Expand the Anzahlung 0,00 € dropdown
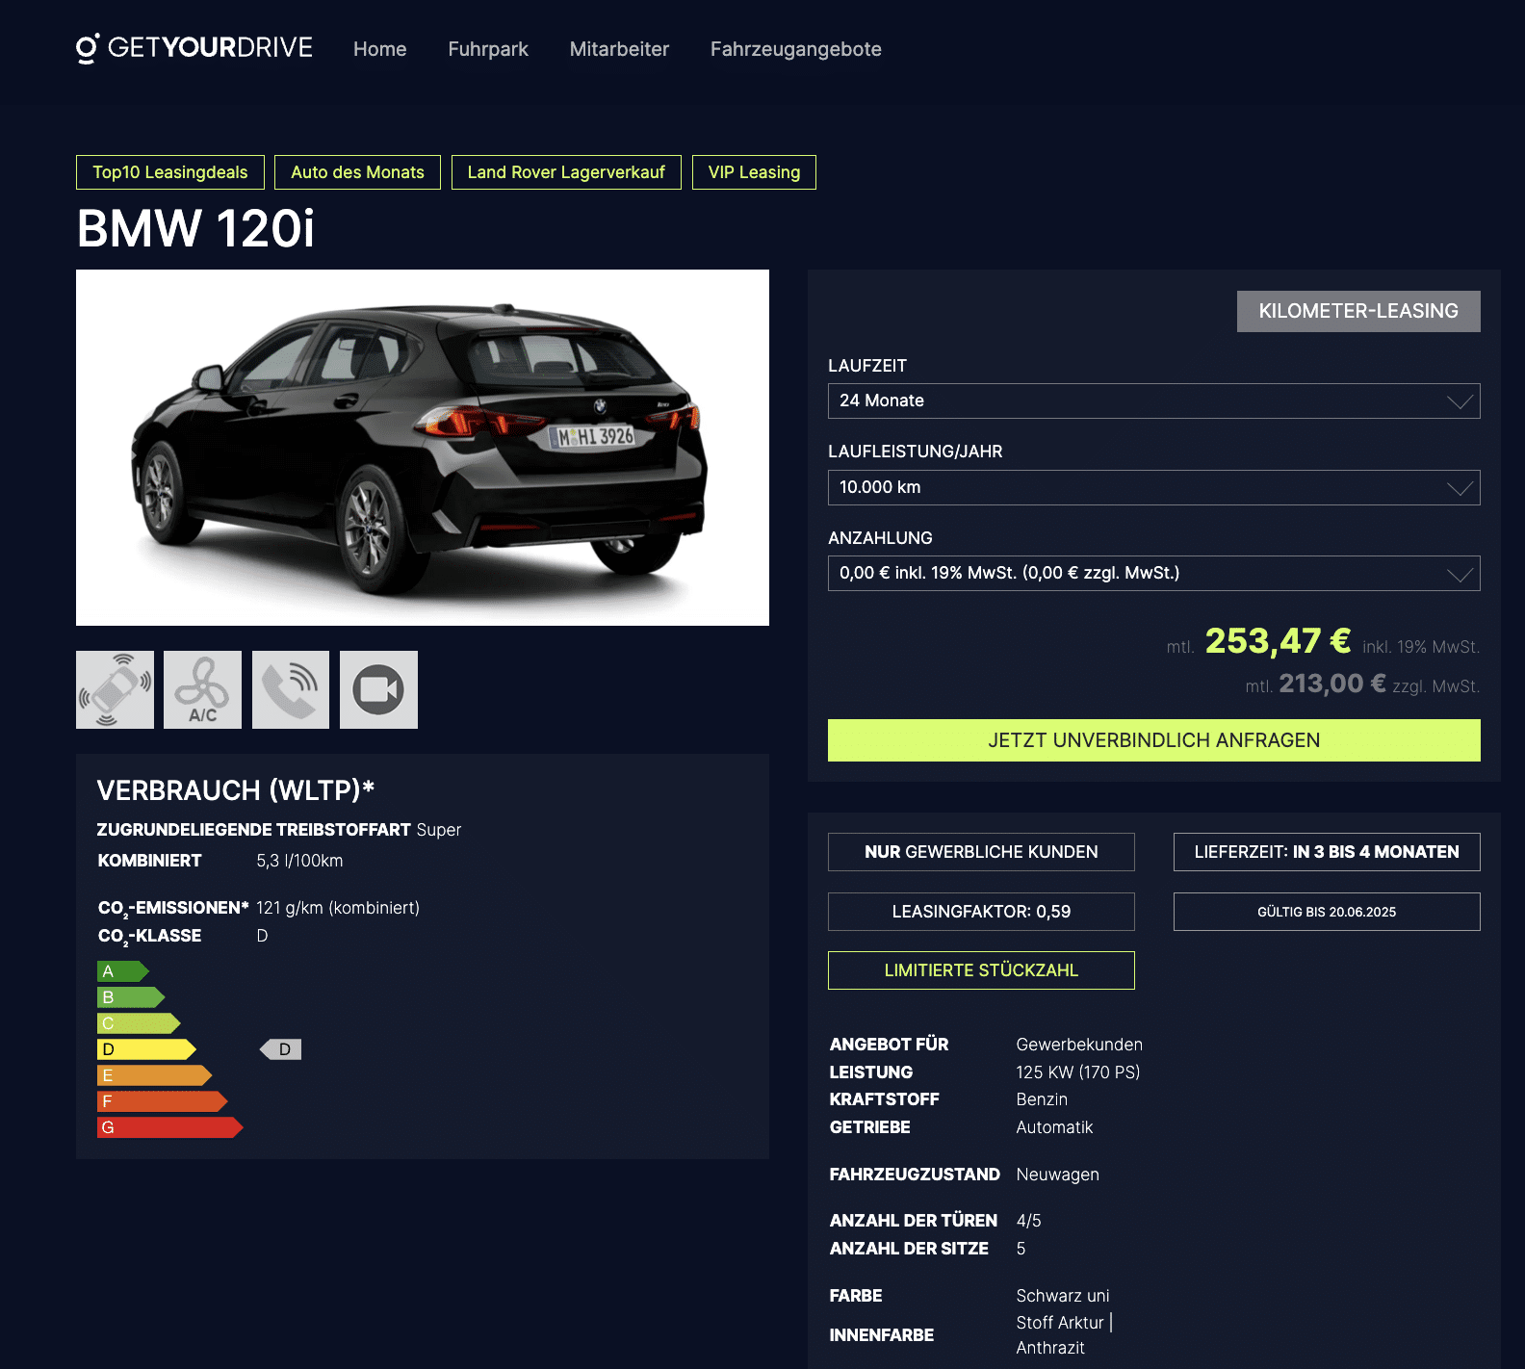Image resolution: width=1525 pixels, height=1369 pixels. point(1153,573)
